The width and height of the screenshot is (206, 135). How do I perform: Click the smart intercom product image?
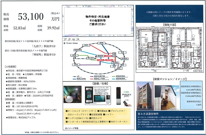(x=98, y=96)
